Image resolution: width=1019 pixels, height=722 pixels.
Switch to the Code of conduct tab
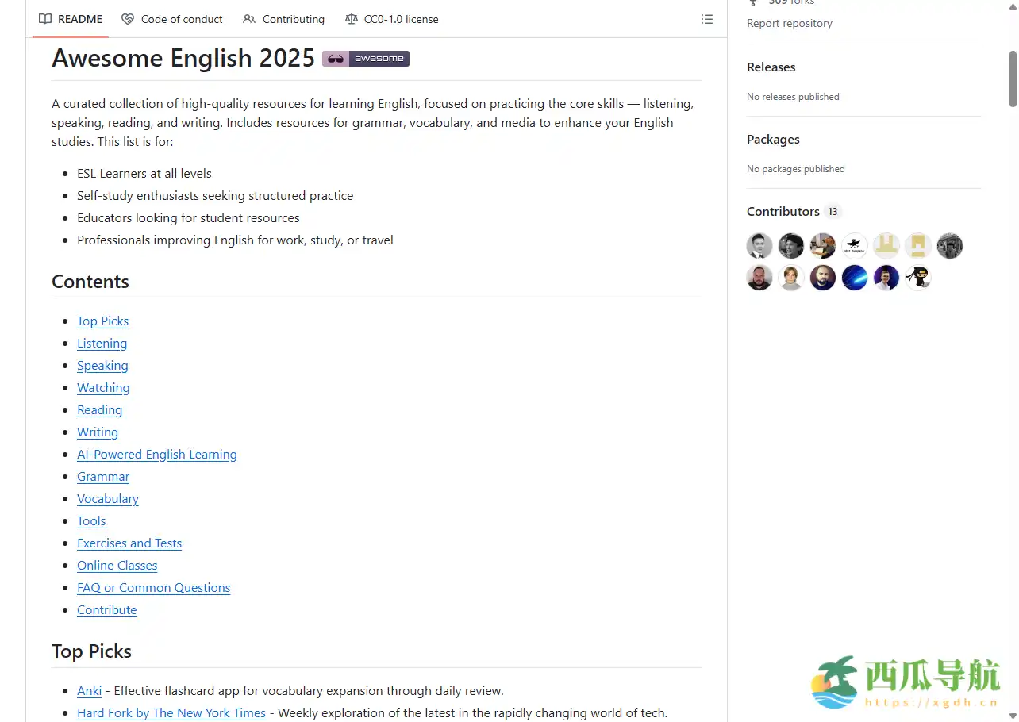point(182,19)
